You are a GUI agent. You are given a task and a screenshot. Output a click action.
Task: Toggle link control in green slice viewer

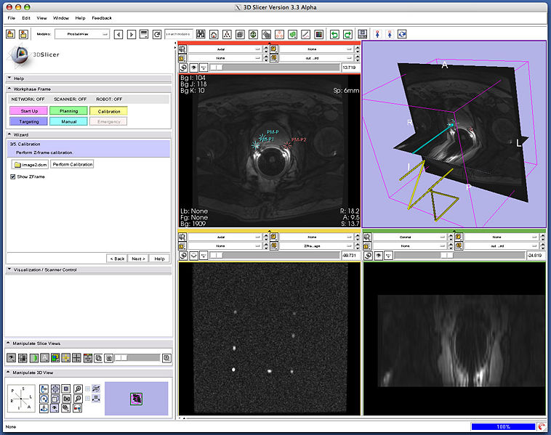coord(368,256)
